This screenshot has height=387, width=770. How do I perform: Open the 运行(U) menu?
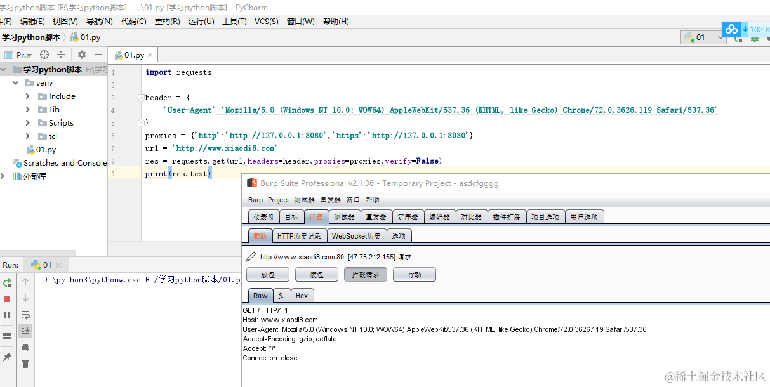tap(201, 22)
